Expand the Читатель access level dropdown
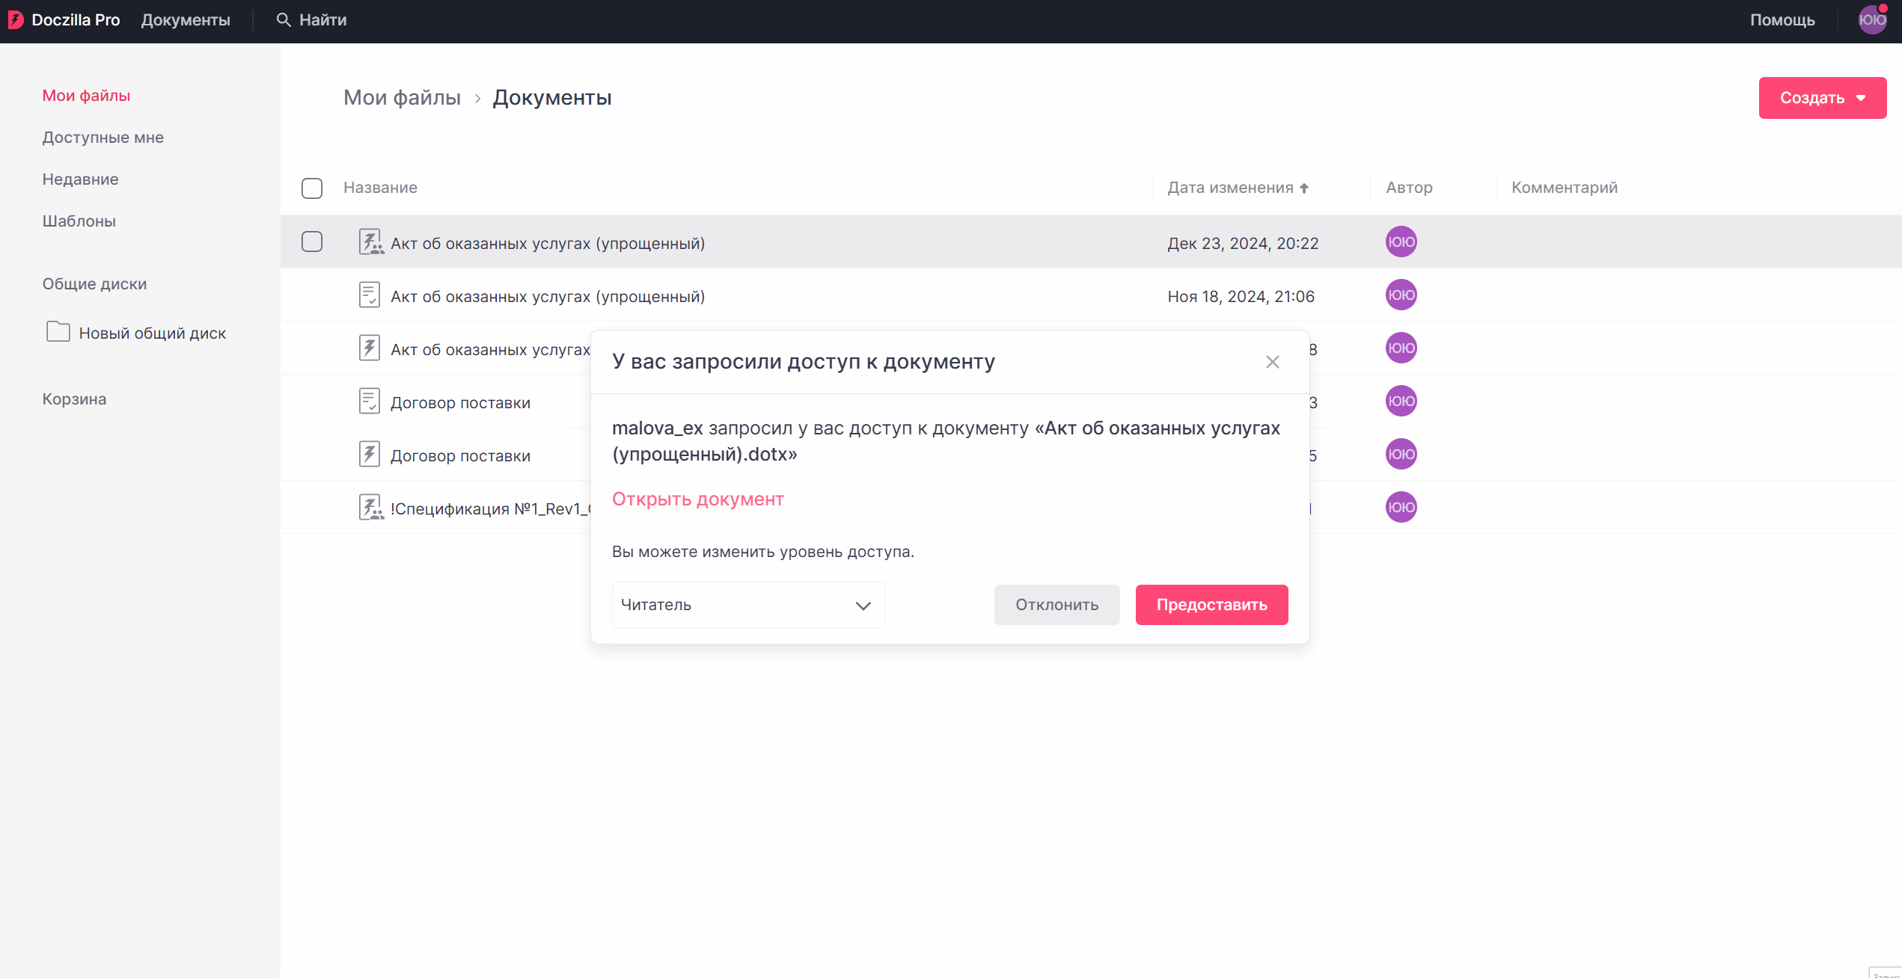This screenshot has height=978, width=1902. tap(747, 605)
